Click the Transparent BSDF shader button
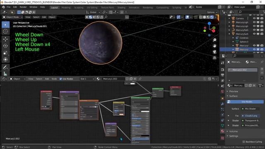 click(251, 120)
